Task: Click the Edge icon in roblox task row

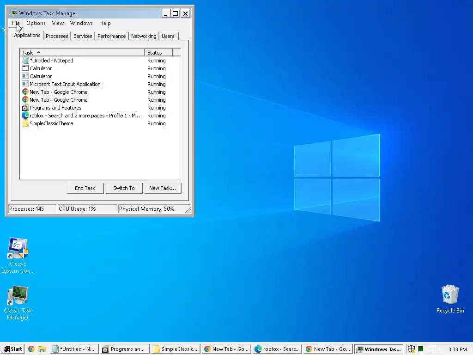Action: point(25,115)
